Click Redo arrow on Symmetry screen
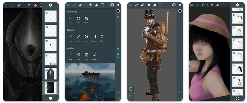The height and width of the screenshot is (103, 247). tap(118, 99)
